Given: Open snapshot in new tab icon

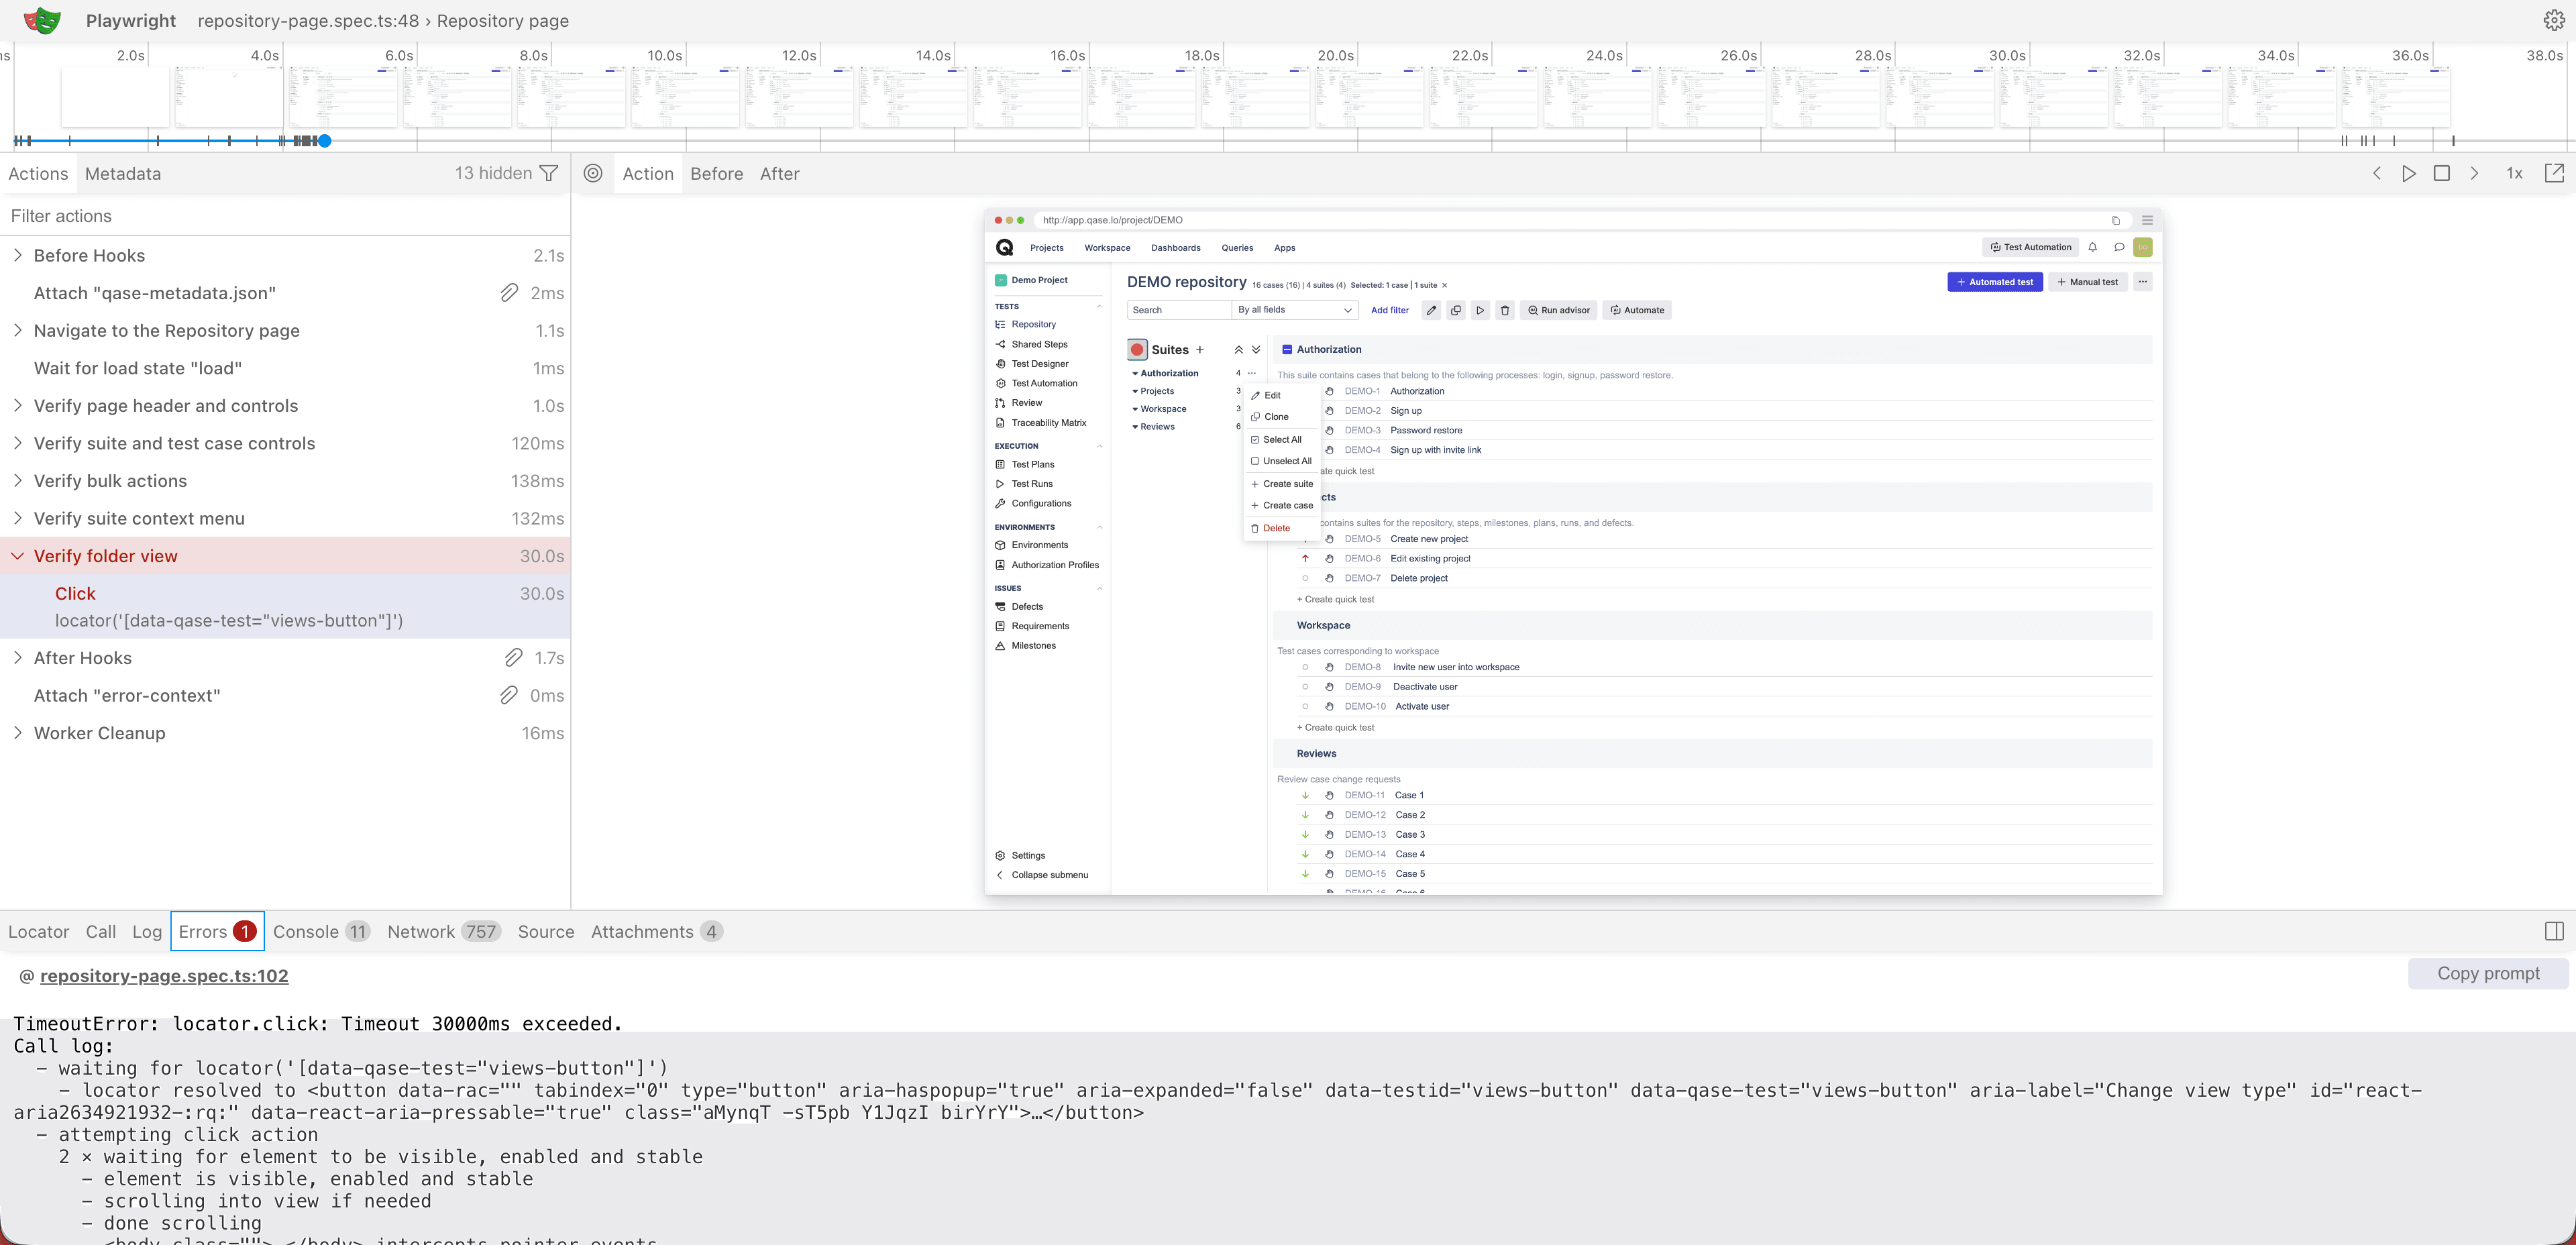Looking at the screenshot, I should click(x=2554, y=173).
